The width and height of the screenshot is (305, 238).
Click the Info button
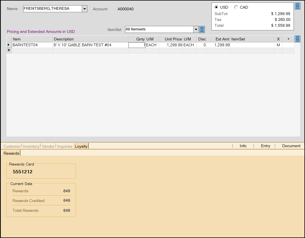[243, 146]
